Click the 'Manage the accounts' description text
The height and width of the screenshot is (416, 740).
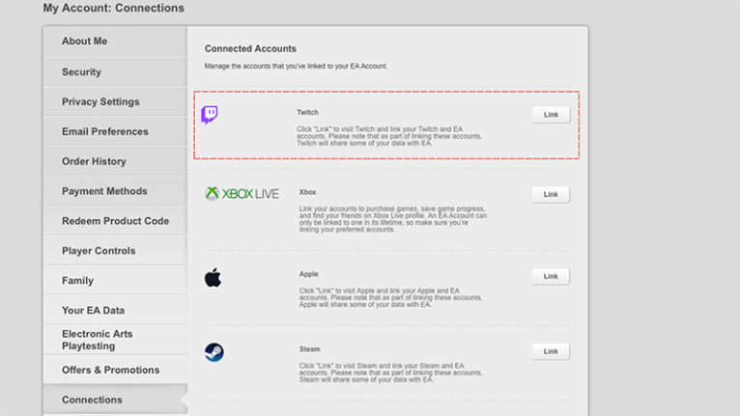pyautogui.click(x=296, y=66)
